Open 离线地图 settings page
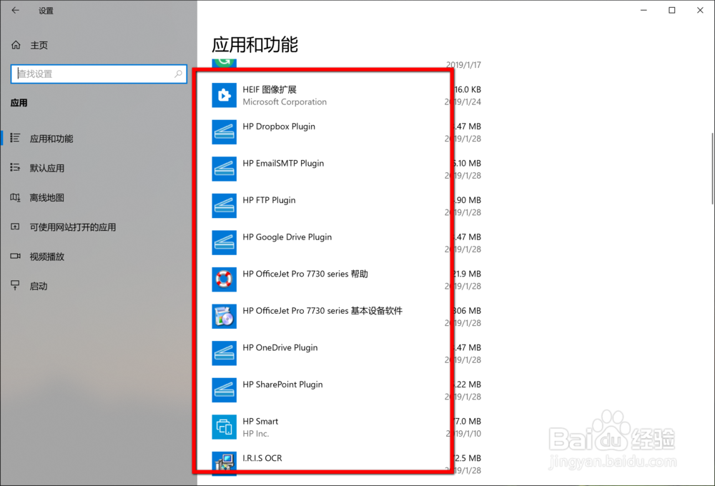This screenshot has height=486, width=715. click(47, 197)
